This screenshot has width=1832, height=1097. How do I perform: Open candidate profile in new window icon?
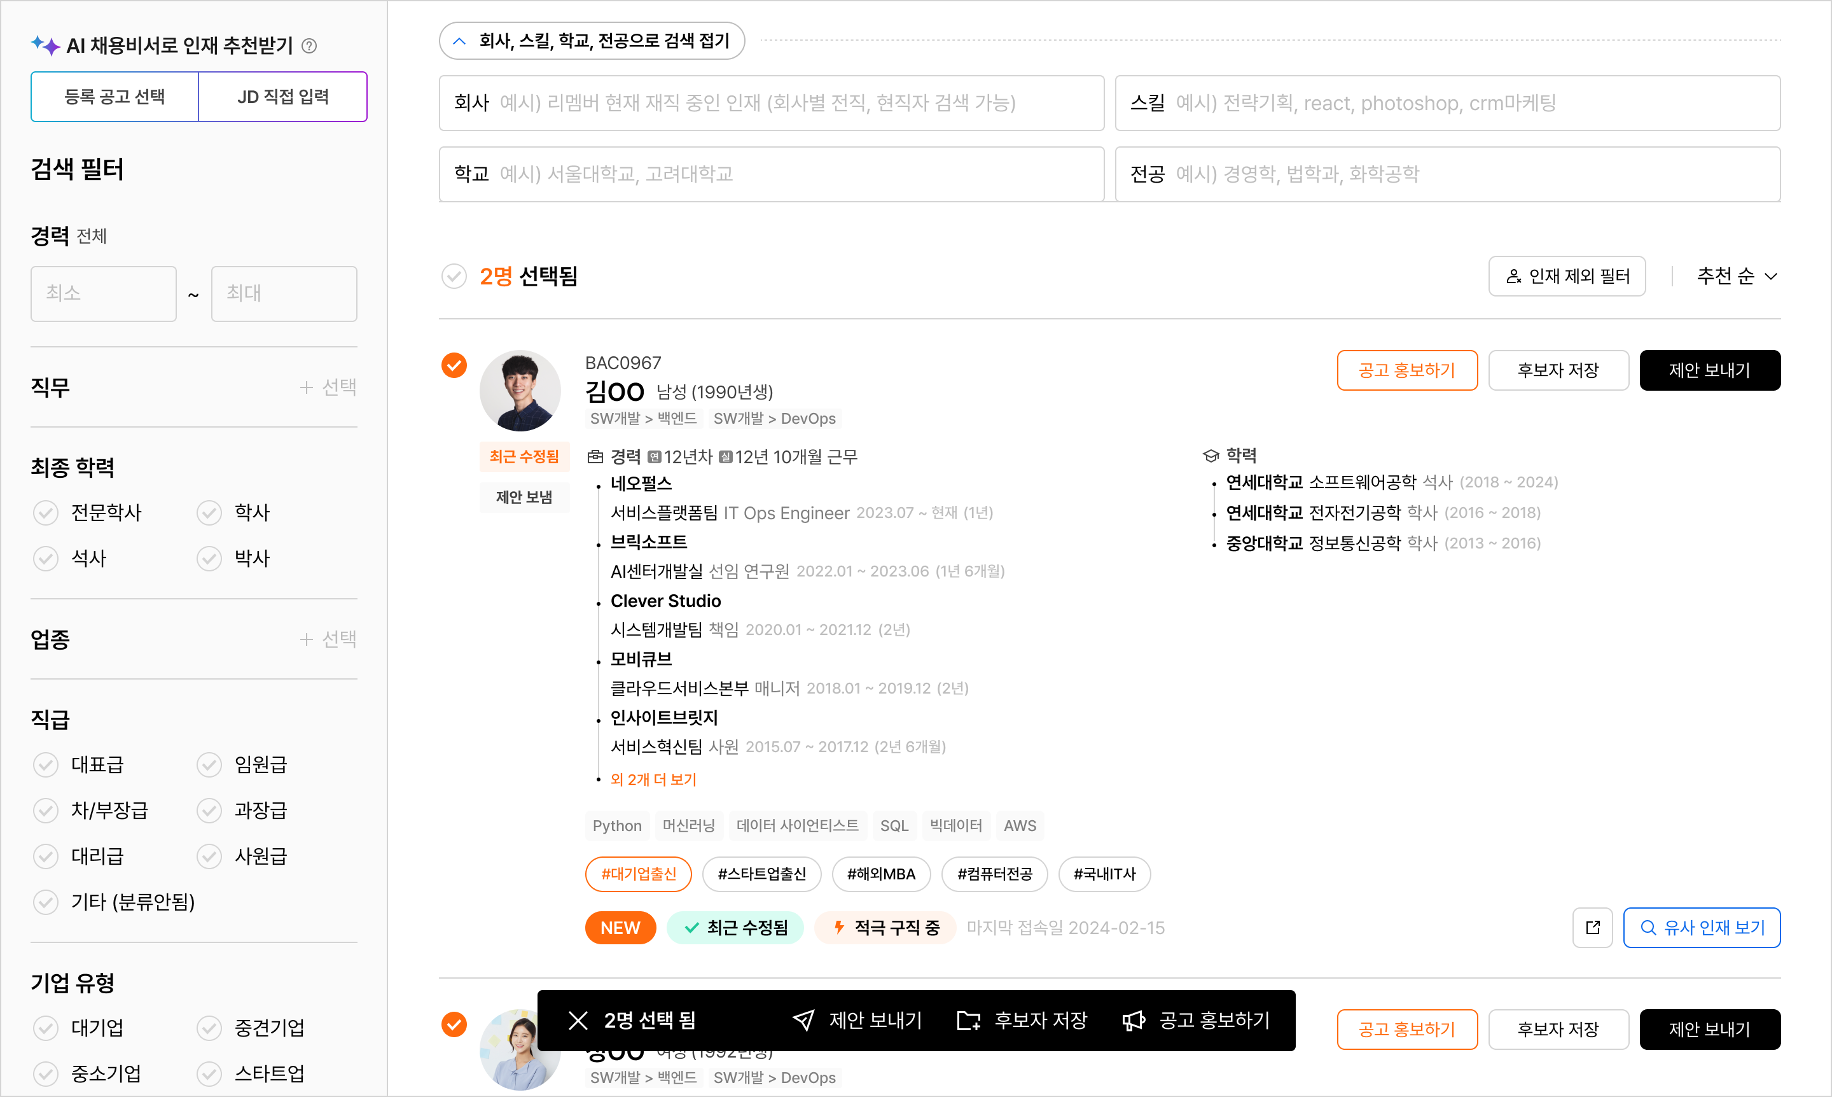1592,927
